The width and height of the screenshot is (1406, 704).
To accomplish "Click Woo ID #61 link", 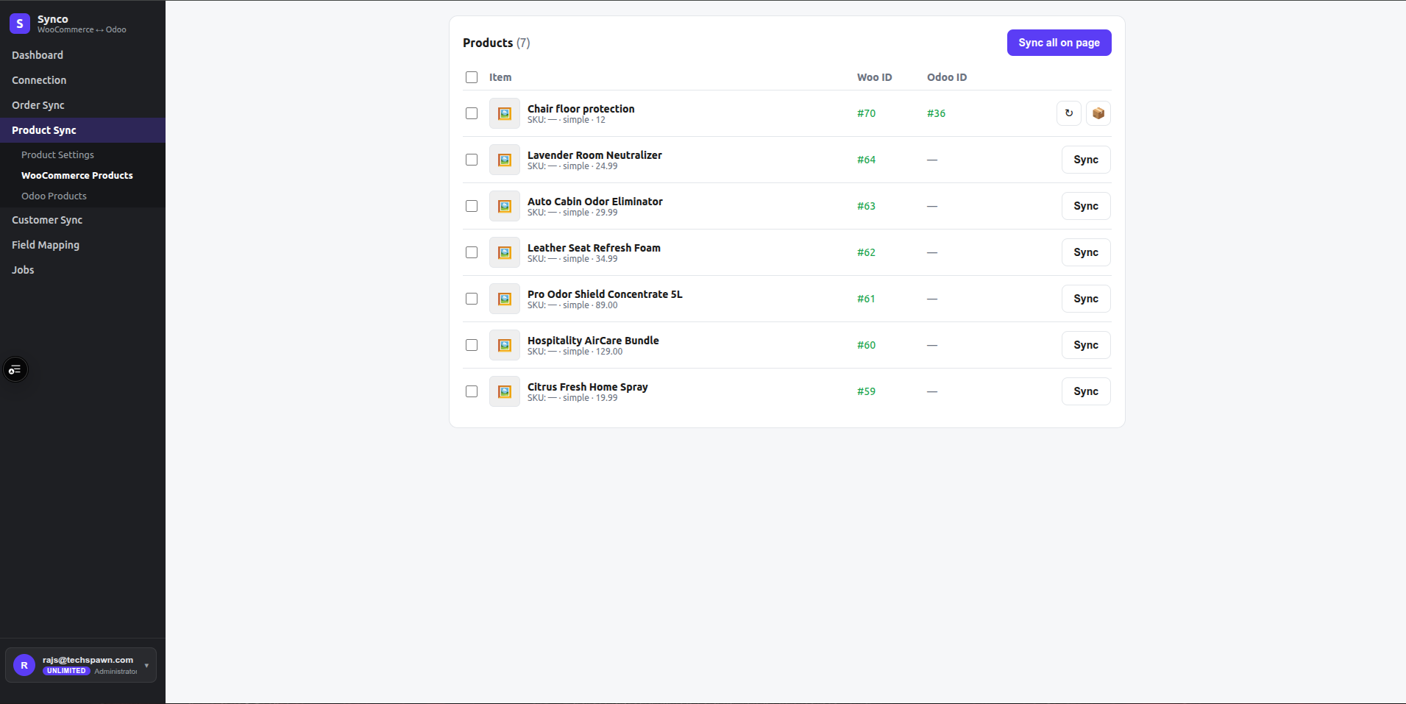I will (x=866, y=299).
